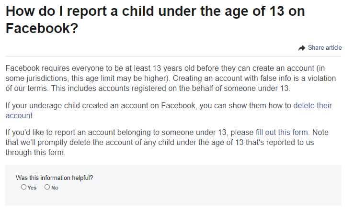Click the text 'through this form.'
Screen dimensions: 354x213
[35, 153]
